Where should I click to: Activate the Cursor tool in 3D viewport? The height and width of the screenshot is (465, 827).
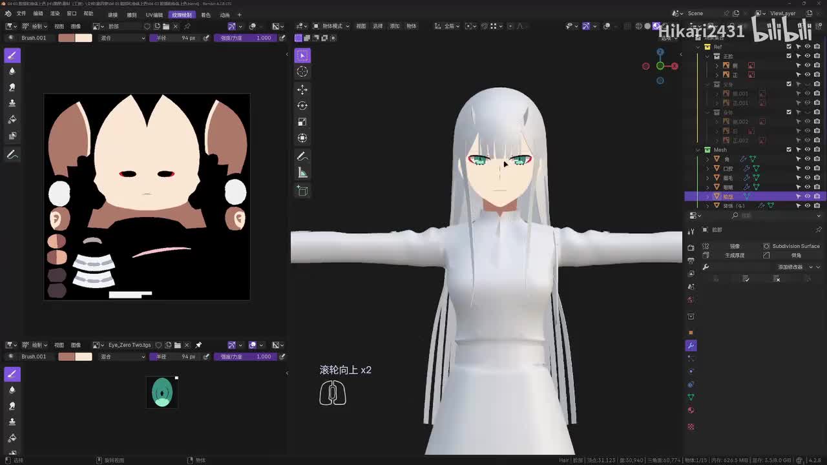(302, 72)
